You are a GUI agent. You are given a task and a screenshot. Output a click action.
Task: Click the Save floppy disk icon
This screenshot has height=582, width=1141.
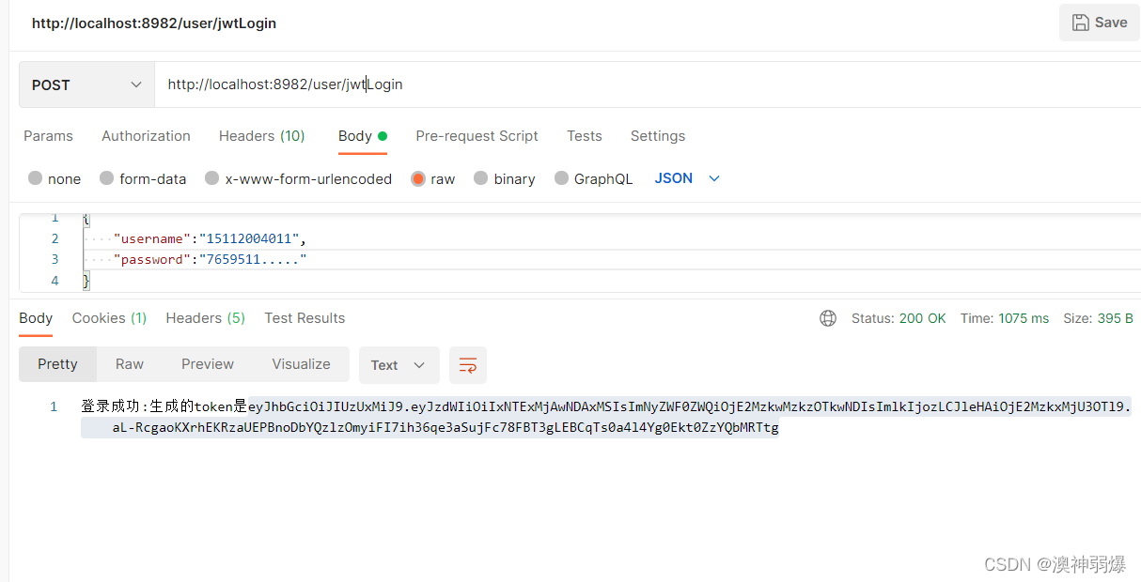pyautogui.click(x=1081, y=23)
